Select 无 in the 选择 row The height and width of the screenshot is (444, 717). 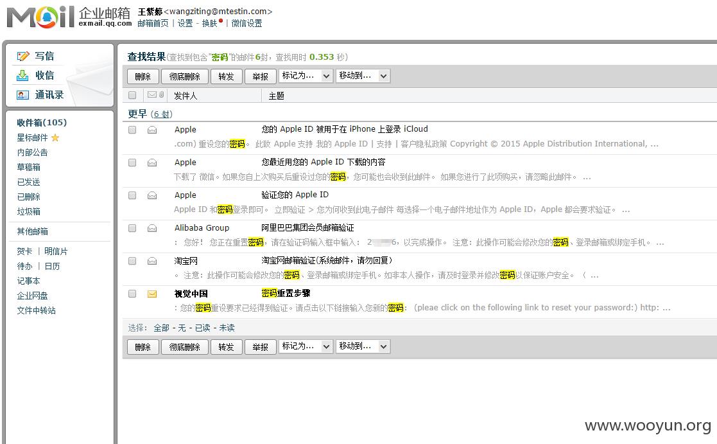point(182,328)
